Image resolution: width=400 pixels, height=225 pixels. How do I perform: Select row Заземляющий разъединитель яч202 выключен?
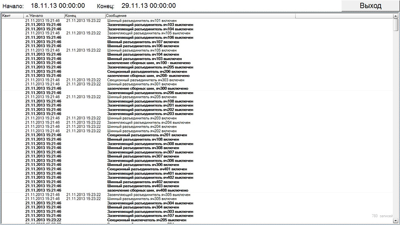click(197, 110)
